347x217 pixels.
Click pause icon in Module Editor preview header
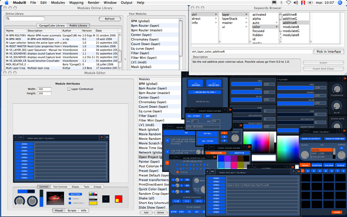click(x=101, y=137)
